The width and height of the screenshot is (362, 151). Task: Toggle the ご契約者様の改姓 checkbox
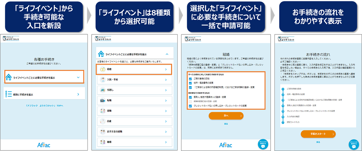point(190,79)
